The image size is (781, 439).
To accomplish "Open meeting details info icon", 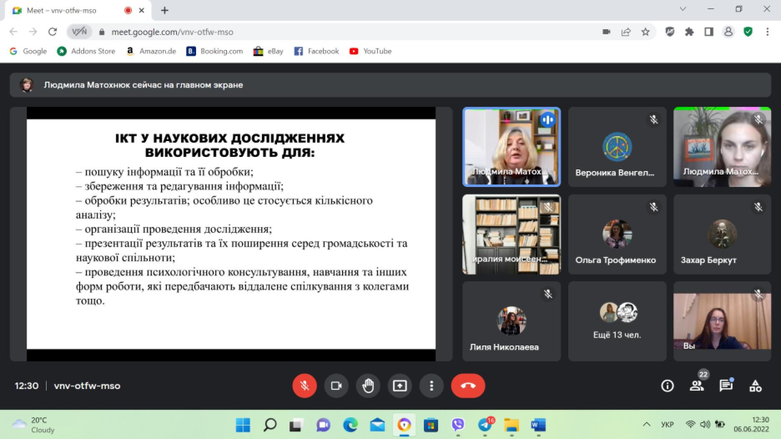I will coord(668,386).
